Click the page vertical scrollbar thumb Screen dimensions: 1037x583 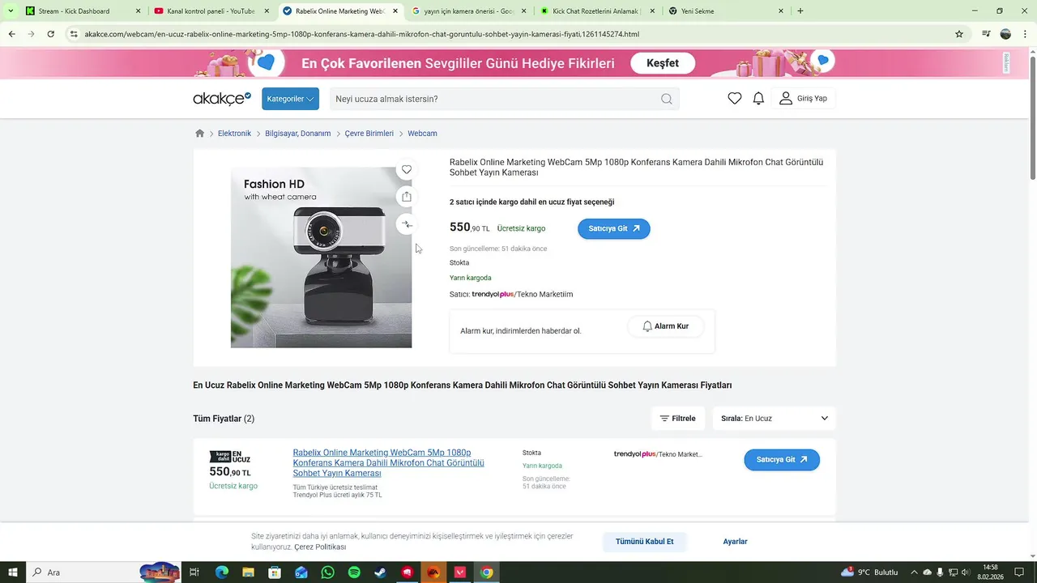point(1032,118)
